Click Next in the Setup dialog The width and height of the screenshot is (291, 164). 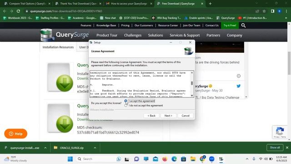[168, 116]
